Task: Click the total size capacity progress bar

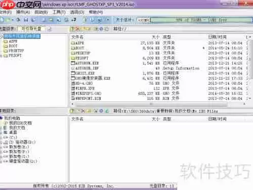Action: pyautogui.click(x=201, y=20)
